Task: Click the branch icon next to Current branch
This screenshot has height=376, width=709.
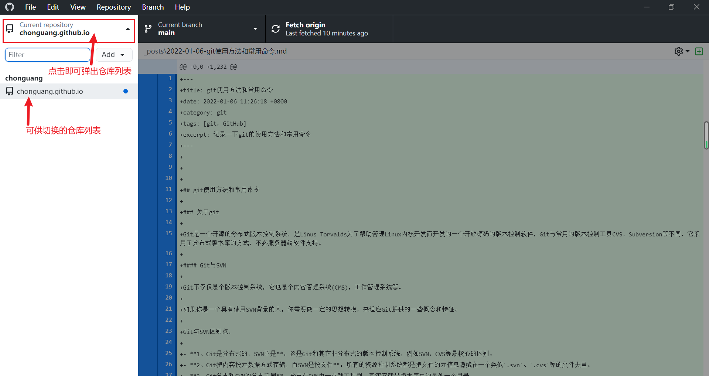Action: pyautogui.click(x=148, y=29)
